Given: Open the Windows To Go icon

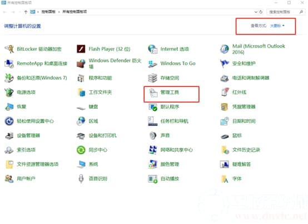Looking at the screenshot, I should 153,64.
